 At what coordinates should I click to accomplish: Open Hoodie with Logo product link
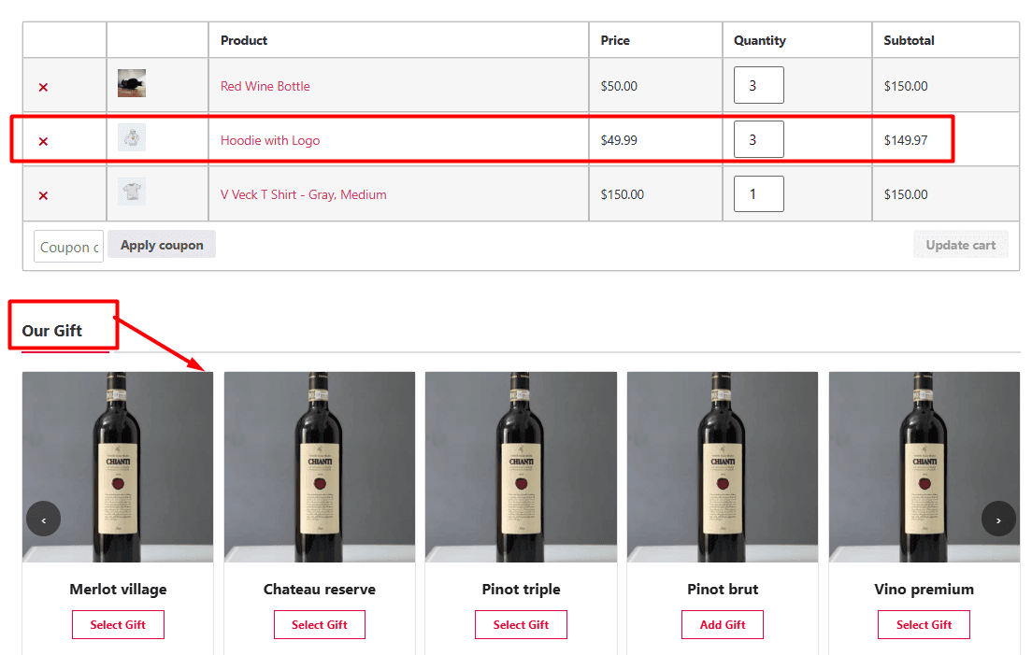[269, 140]
